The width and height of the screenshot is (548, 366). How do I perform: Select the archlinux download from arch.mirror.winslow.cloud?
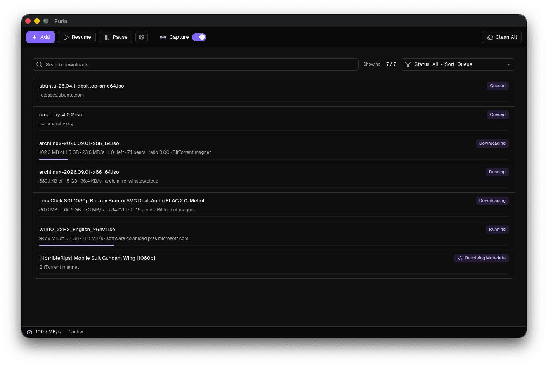coord(274,178)
